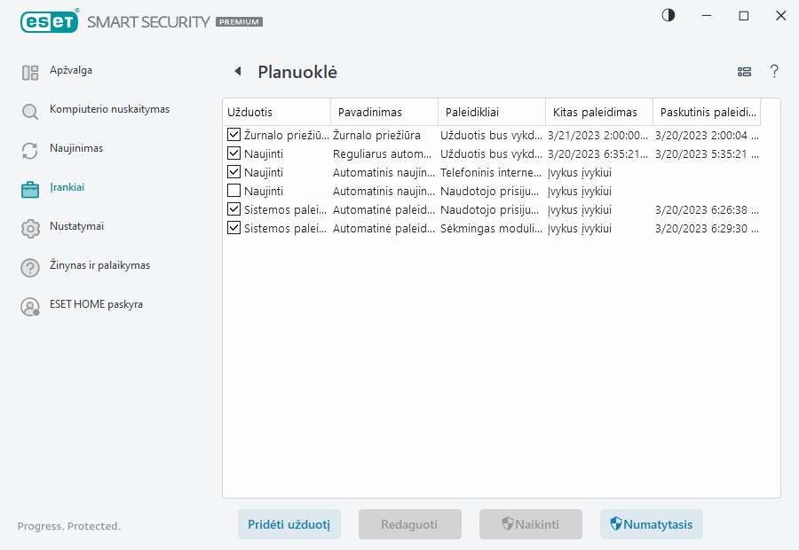
Task: Click the Naujinimas update icon
Action: point(29,148)
